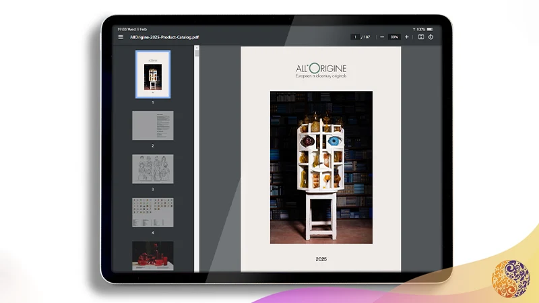This screenshot has width=539, height=303.
Task: Click the 2025 text on cover page
Action: 321,259
